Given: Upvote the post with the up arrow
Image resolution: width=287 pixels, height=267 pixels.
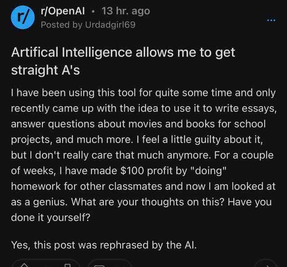Looking at the screenshot, I should (x=24, y=265).
